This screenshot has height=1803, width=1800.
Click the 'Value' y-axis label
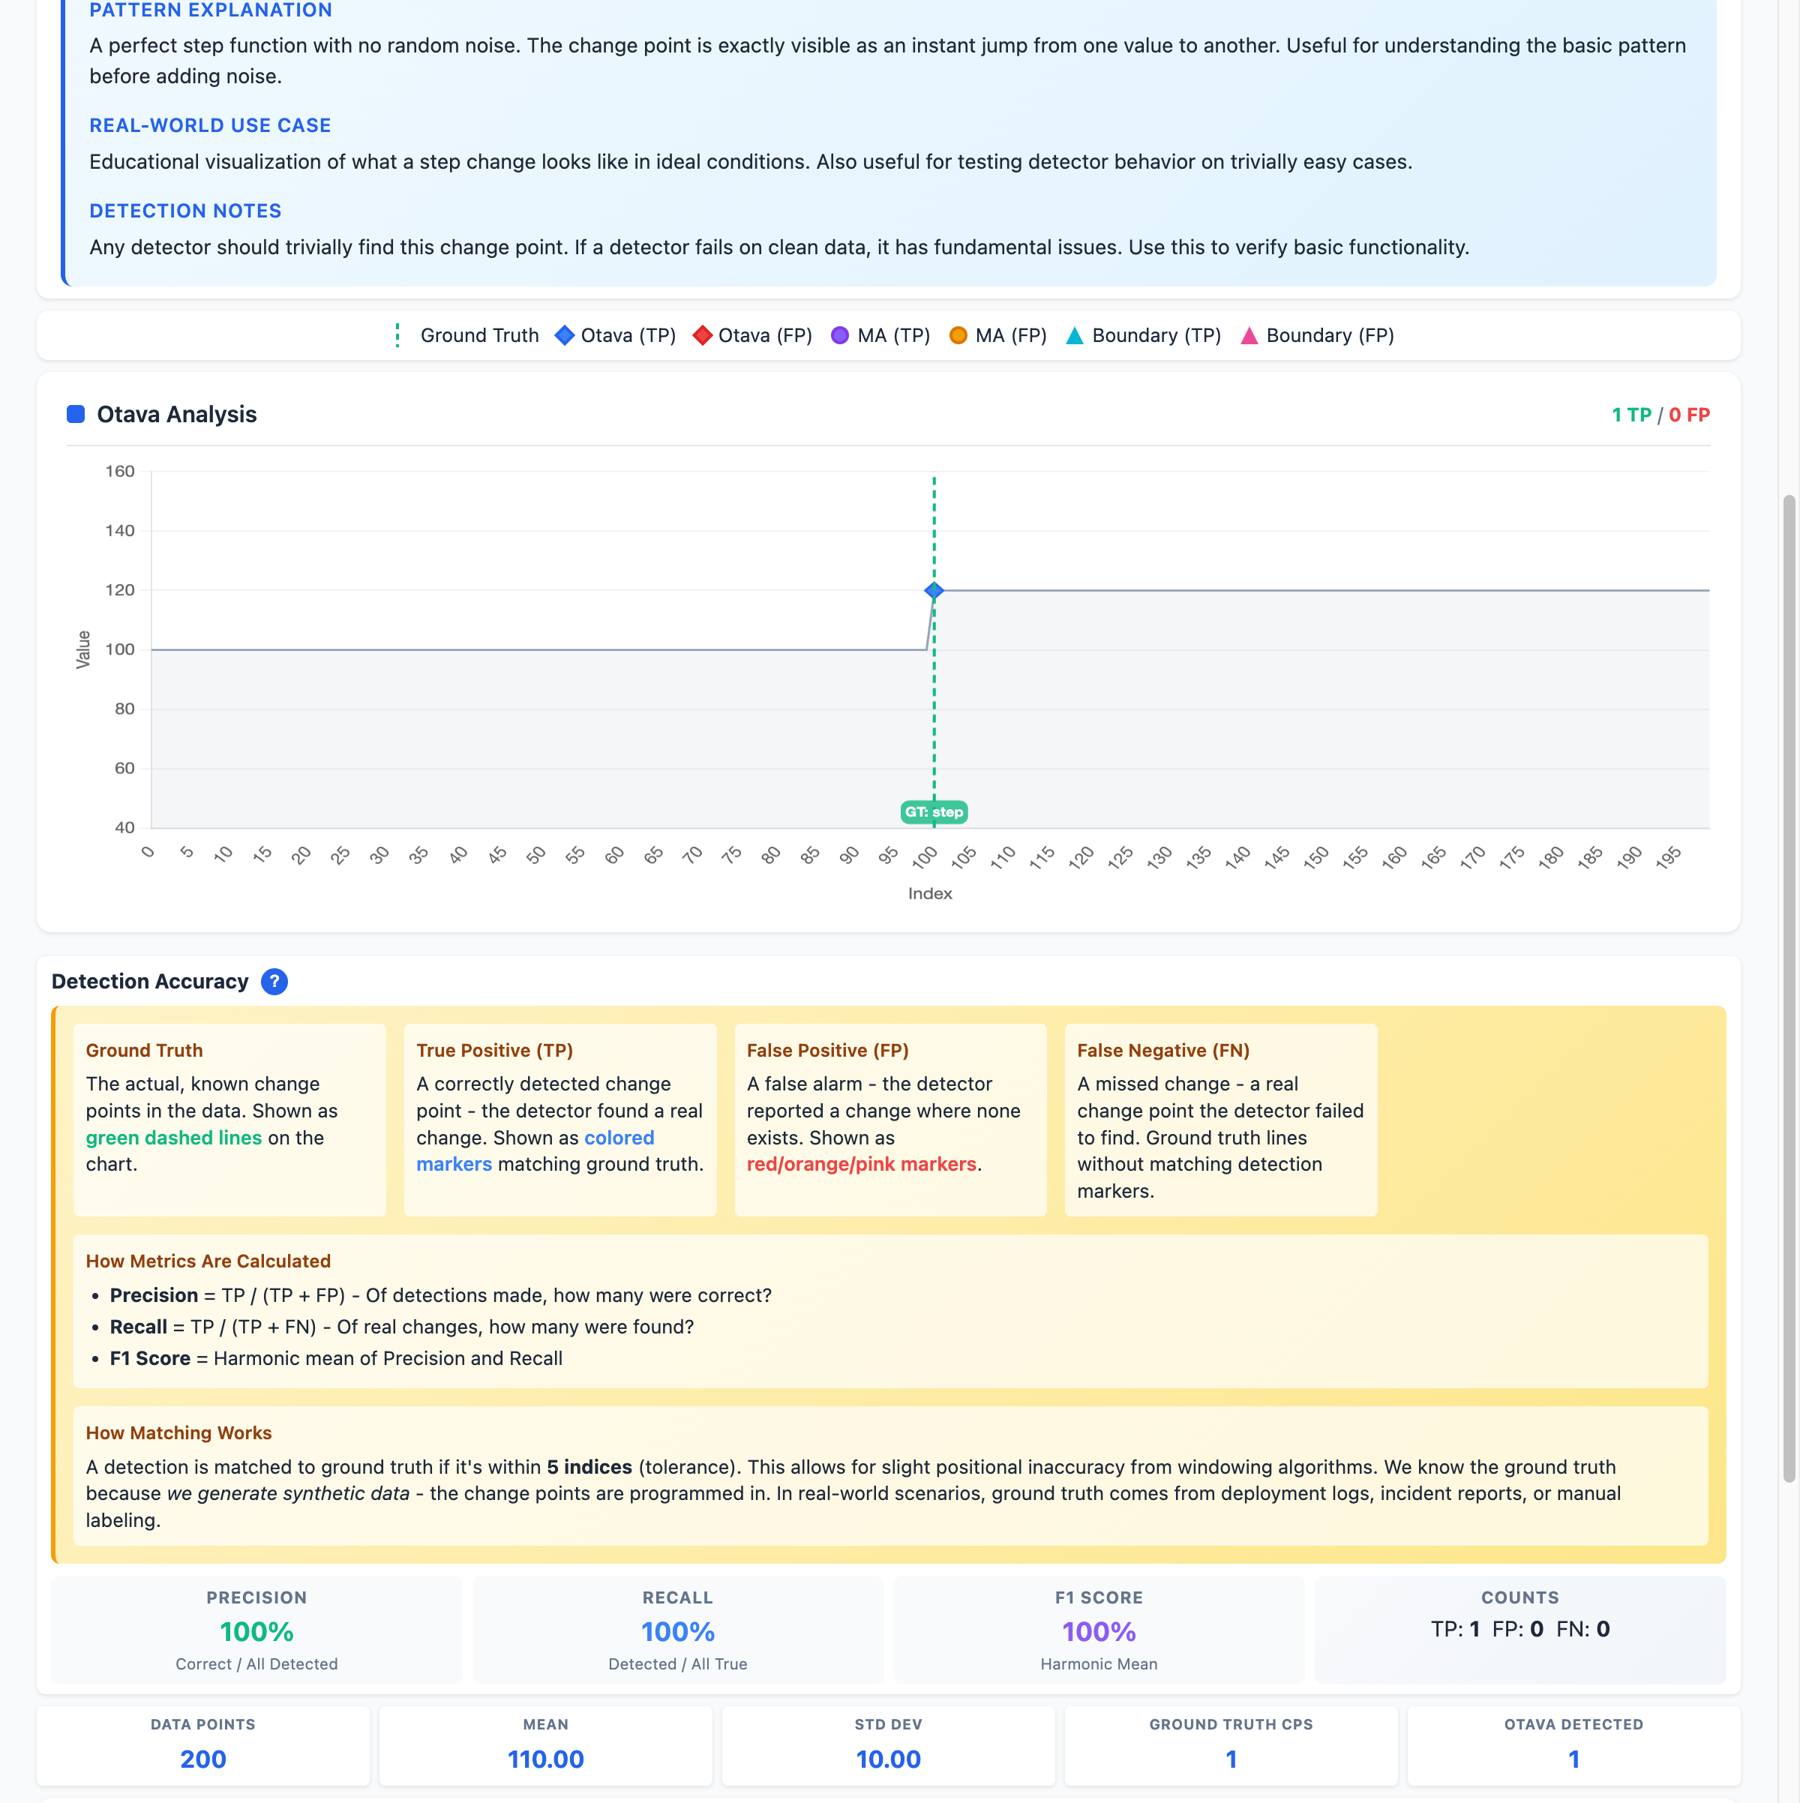[x=83, y=649]
